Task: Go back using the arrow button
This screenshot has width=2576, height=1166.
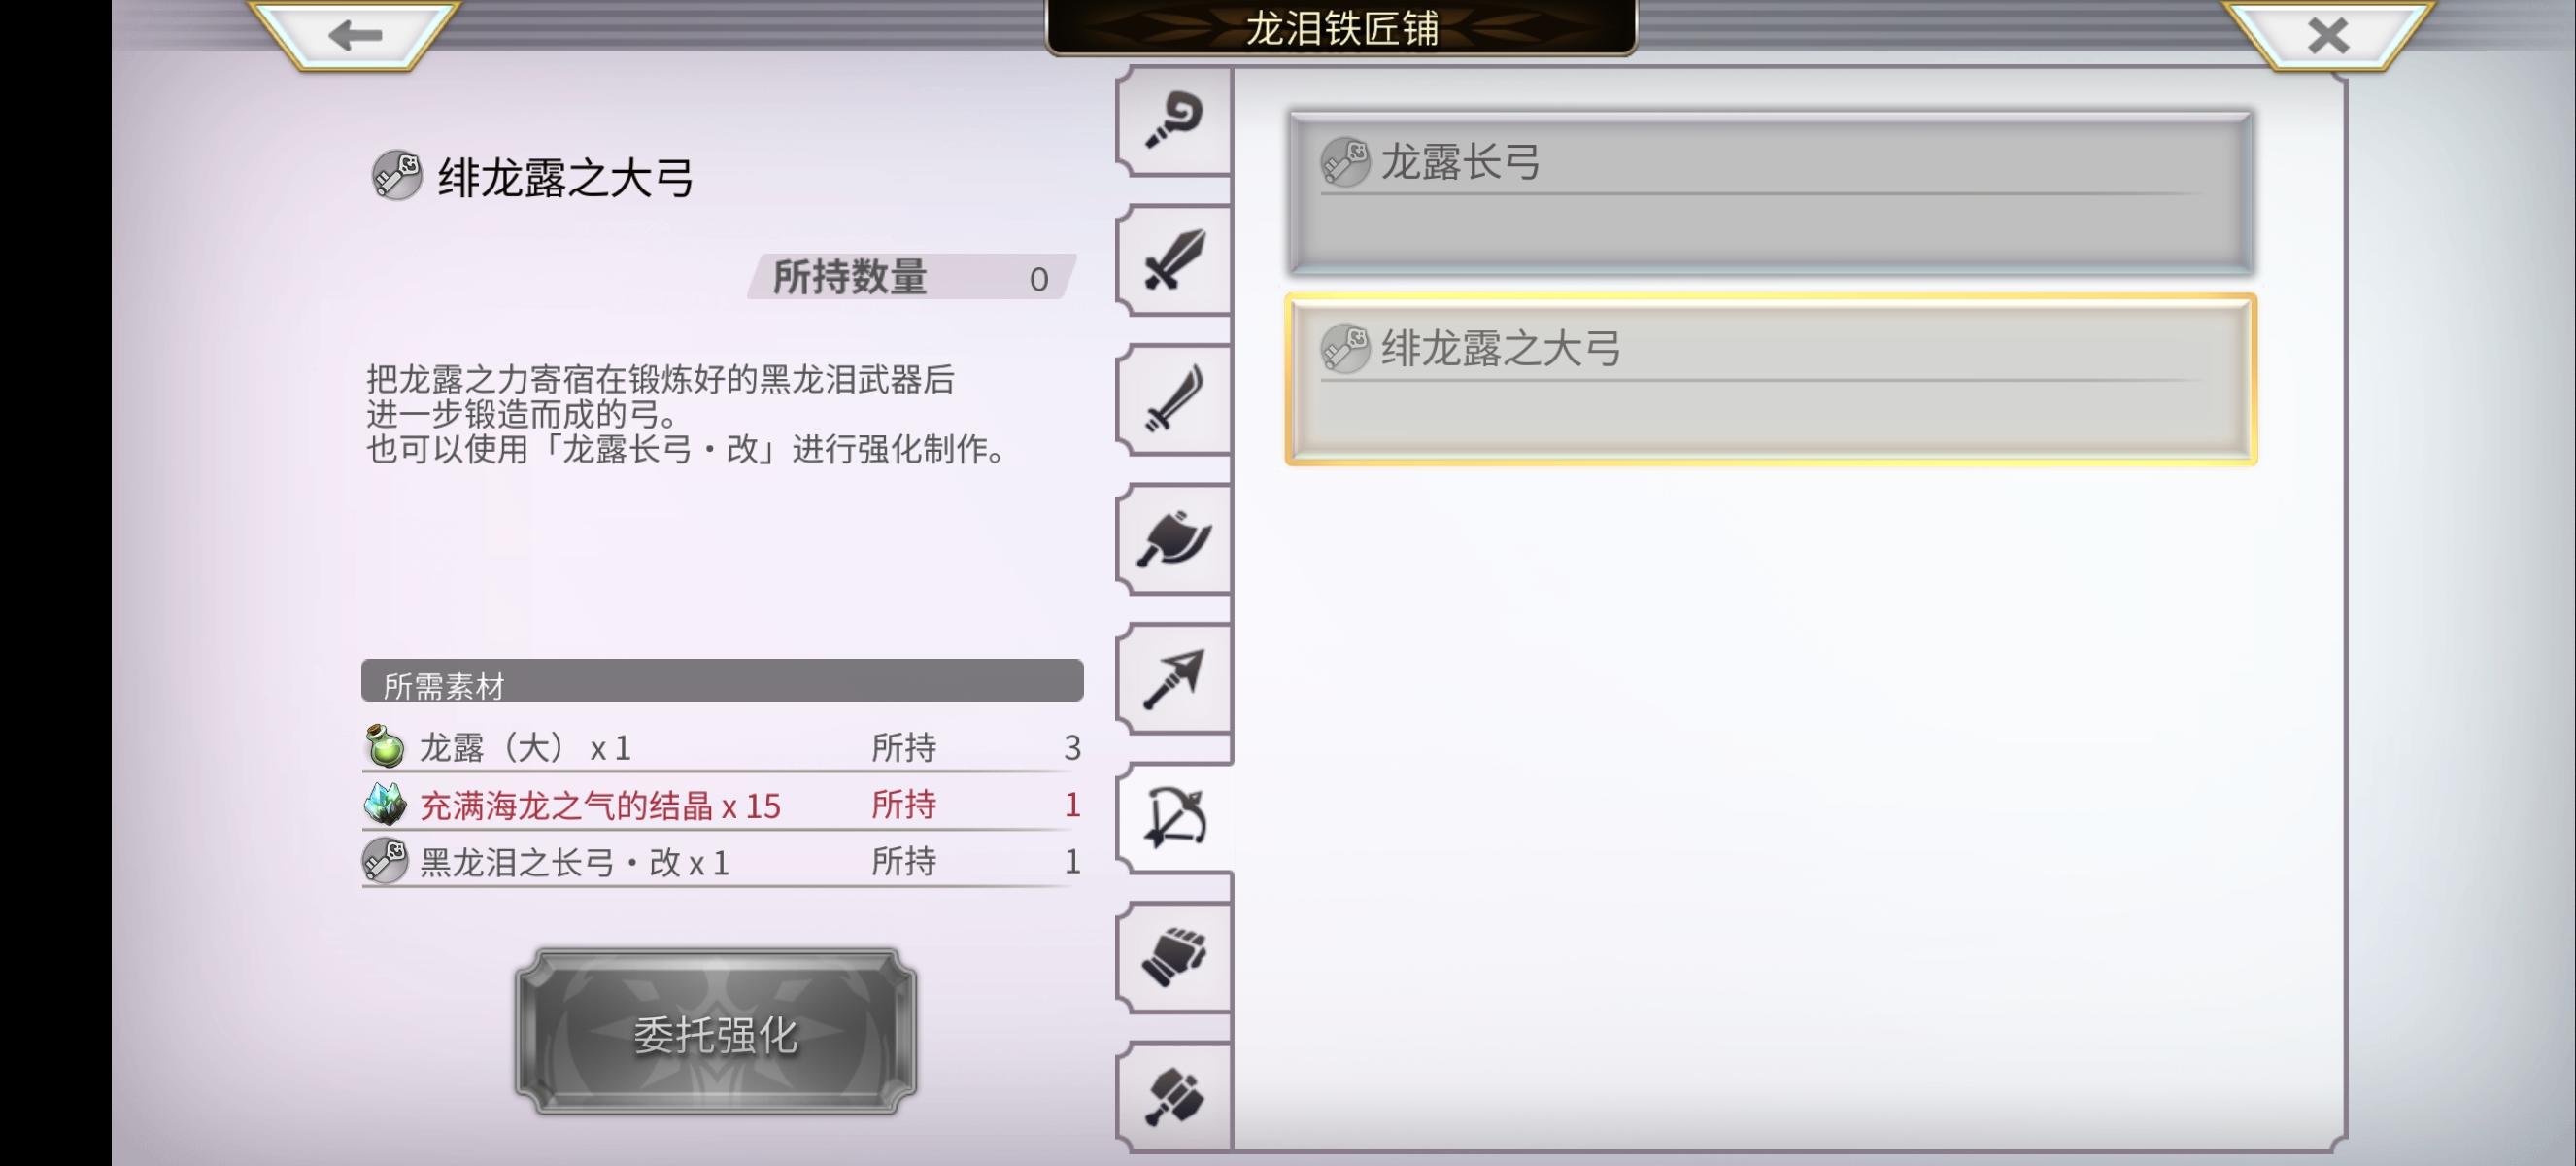Action: (355, 35)
